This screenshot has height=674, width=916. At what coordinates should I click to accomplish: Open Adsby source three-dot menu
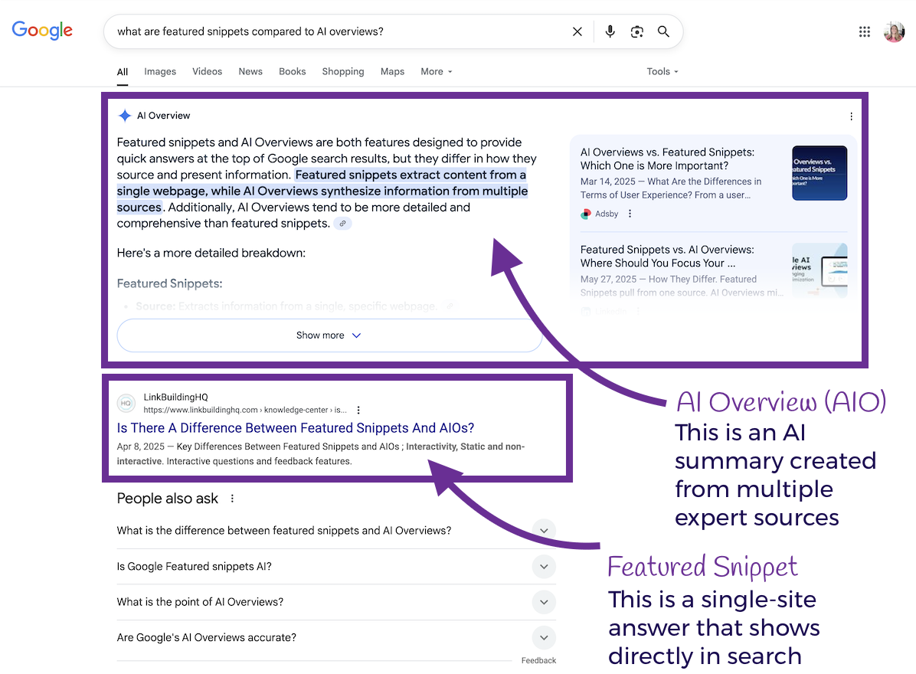tap(630, 214)
